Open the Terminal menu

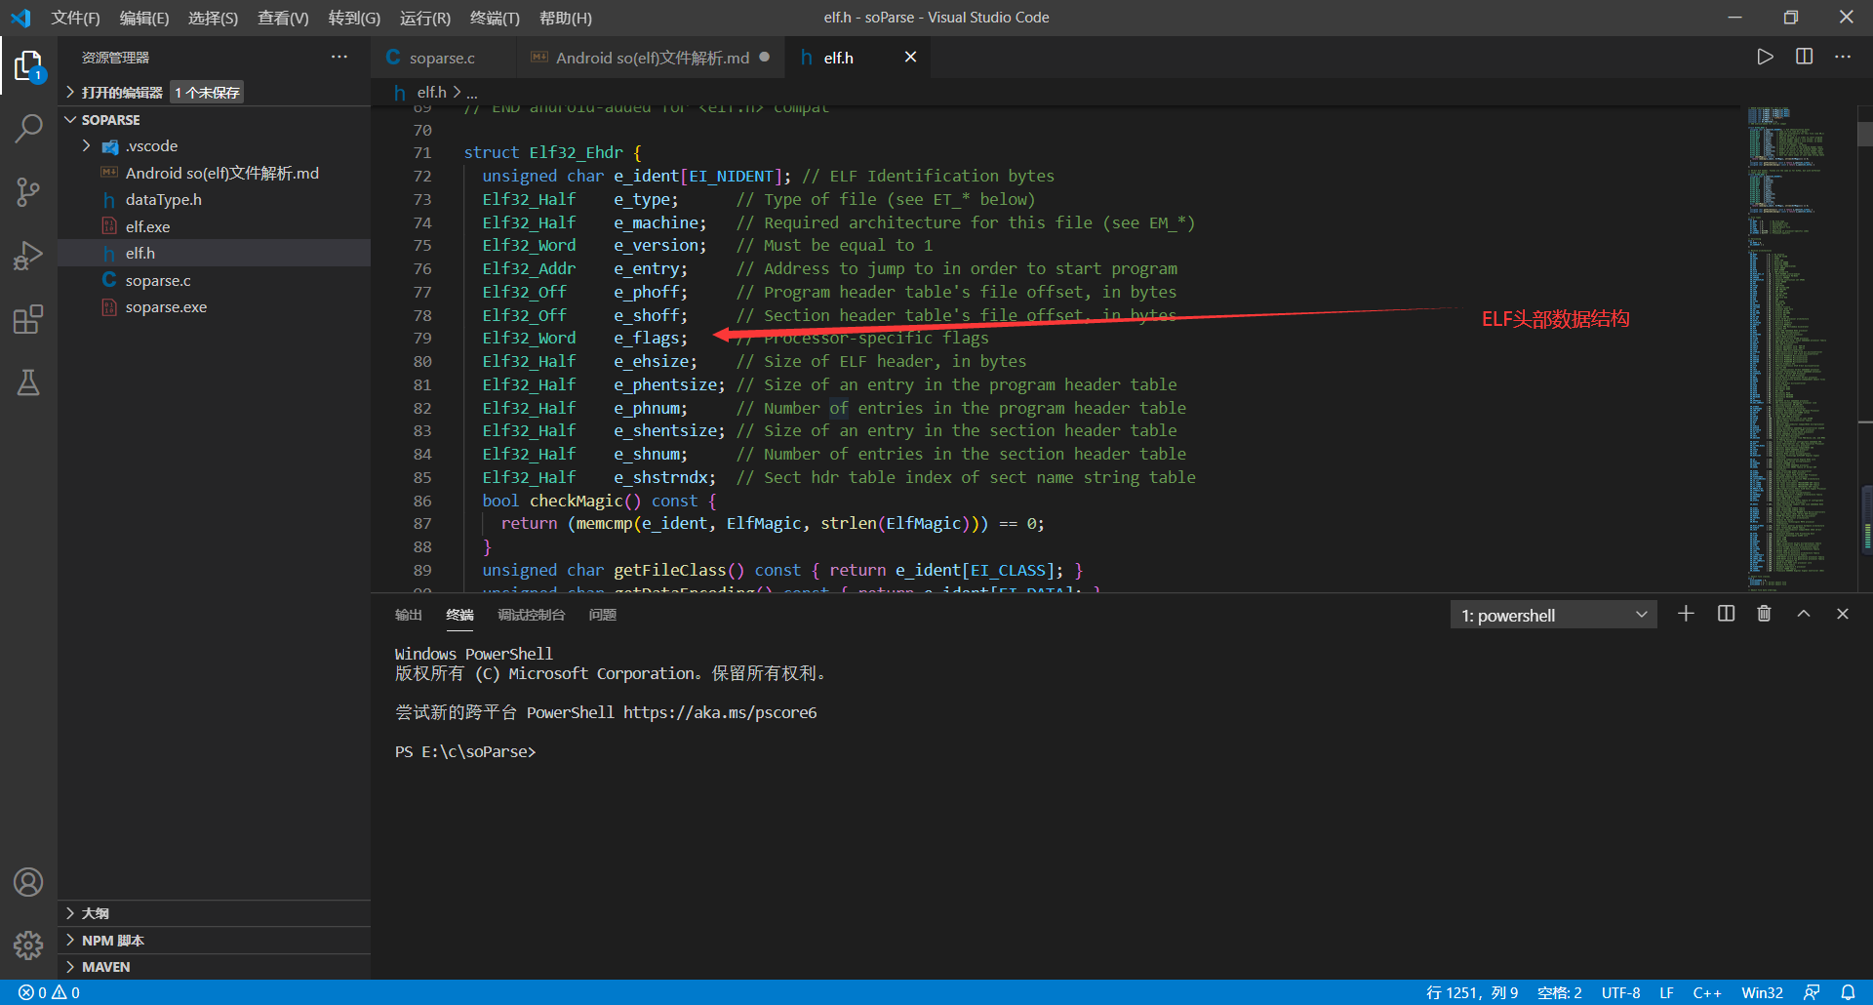495,18
